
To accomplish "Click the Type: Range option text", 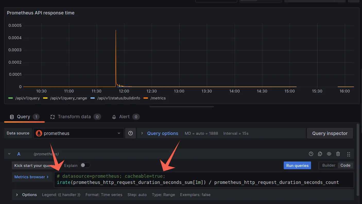I will pos(163,195).
